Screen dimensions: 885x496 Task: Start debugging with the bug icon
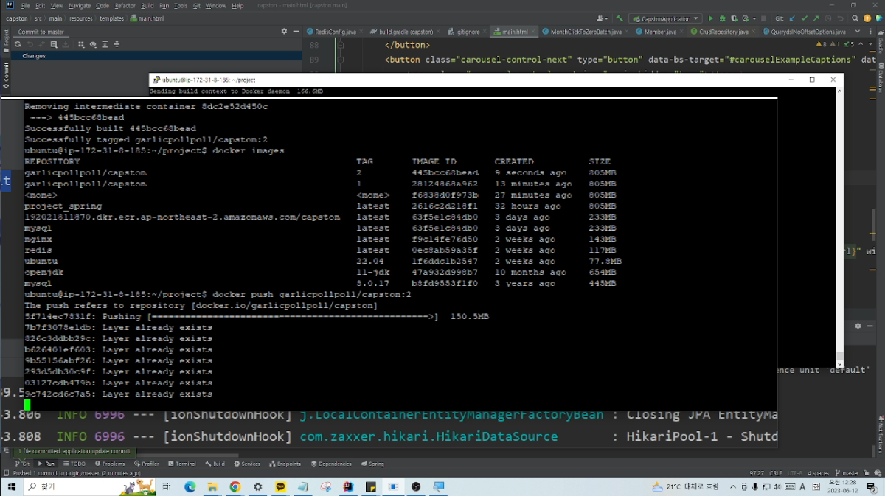point(722,18)
